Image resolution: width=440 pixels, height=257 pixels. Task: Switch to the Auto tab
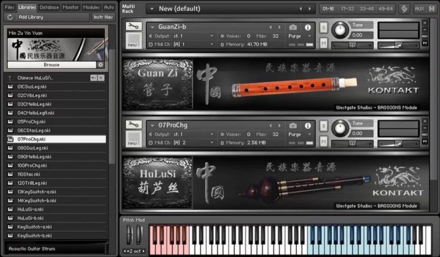tap(109, 7)
